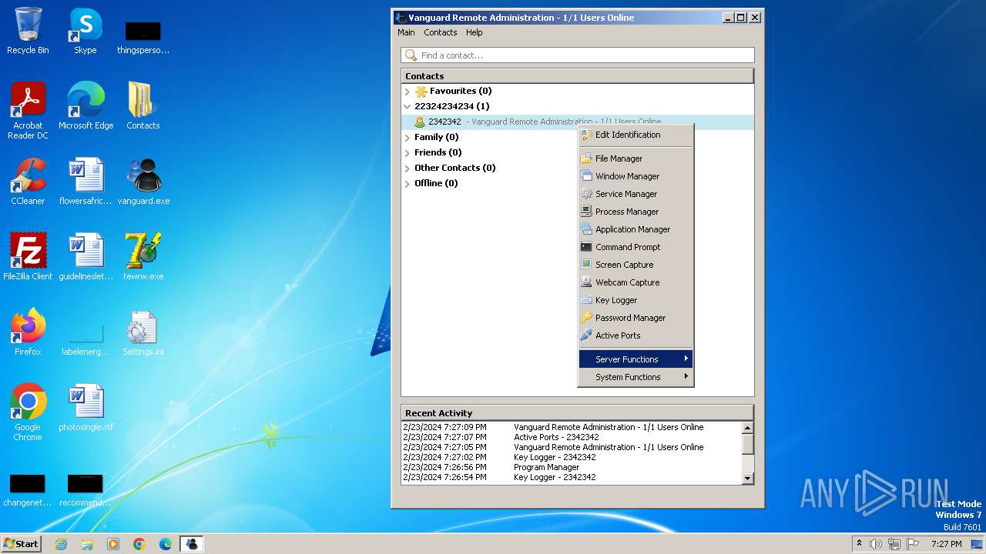Open Microsoft Edge desktop icon
The image size is (986, 554).
point(86,106)
